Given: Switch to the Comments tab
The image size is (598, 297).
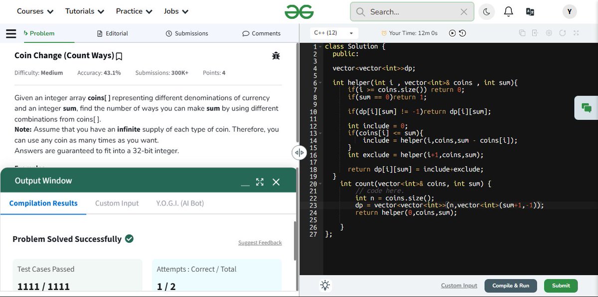Looking at the screenshot, I should tap(261, 33).
